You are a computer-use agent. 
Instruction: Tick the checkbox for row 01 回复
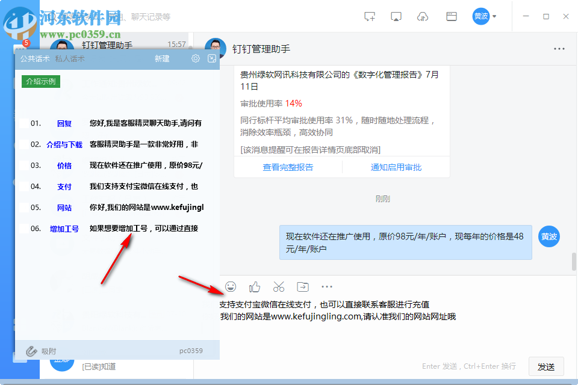point(23,123)
